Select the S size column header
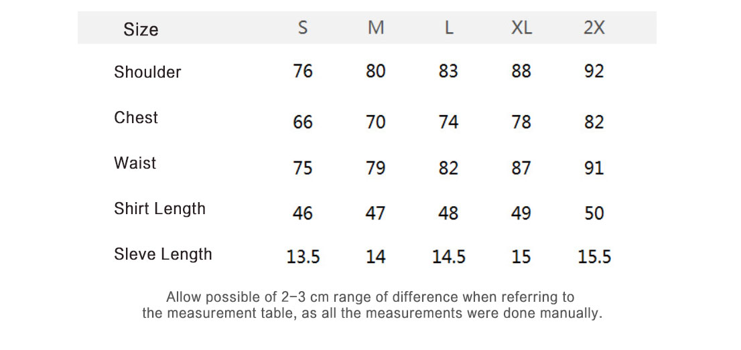 point(303,28)
